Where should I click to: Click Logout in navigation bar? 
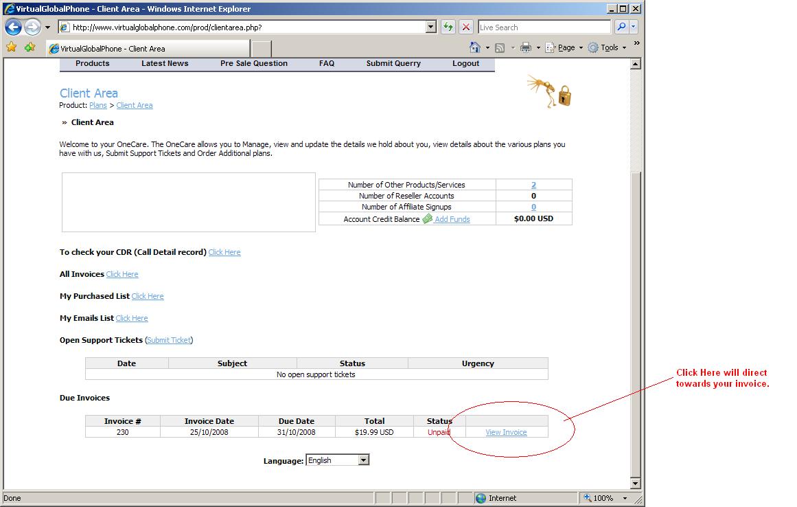[465, 64]
